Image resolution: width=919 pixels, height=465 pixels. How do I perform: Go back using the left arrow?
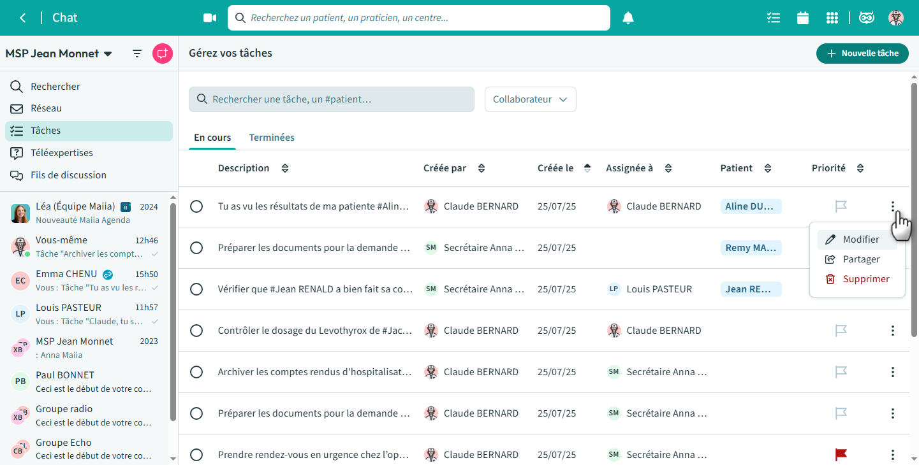pos(23,18)
